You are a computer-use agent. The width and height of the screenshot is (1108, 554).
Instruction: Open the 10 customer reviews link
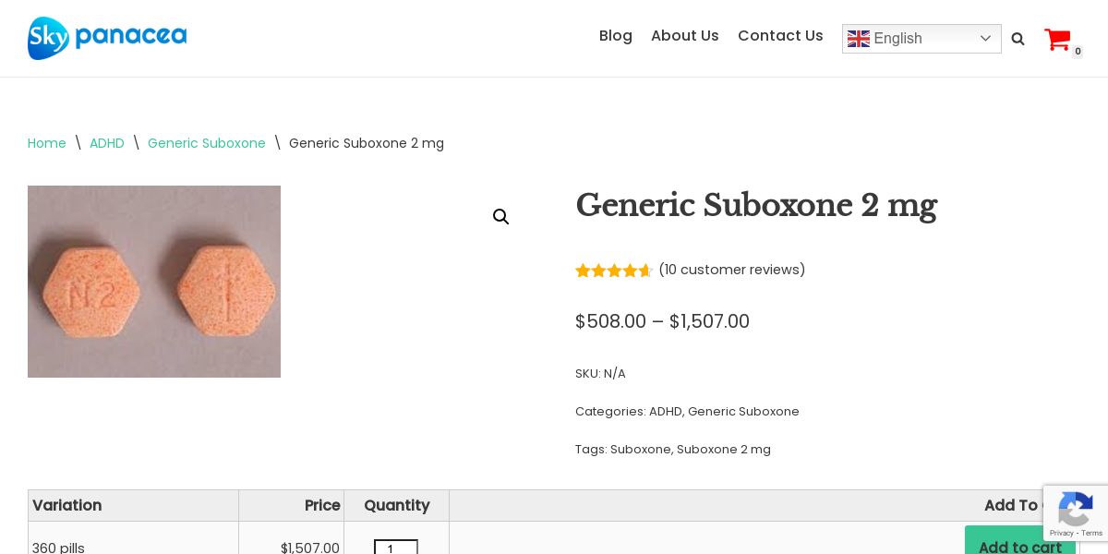pyautogui.click(x=732, y=270)
